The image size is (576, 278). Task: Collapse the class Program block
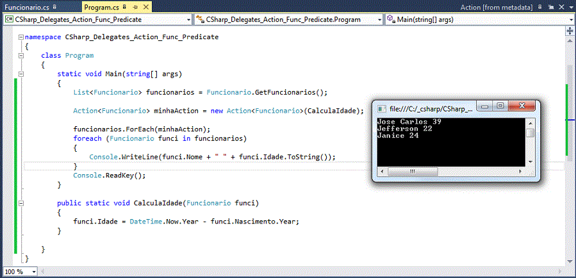21,56
